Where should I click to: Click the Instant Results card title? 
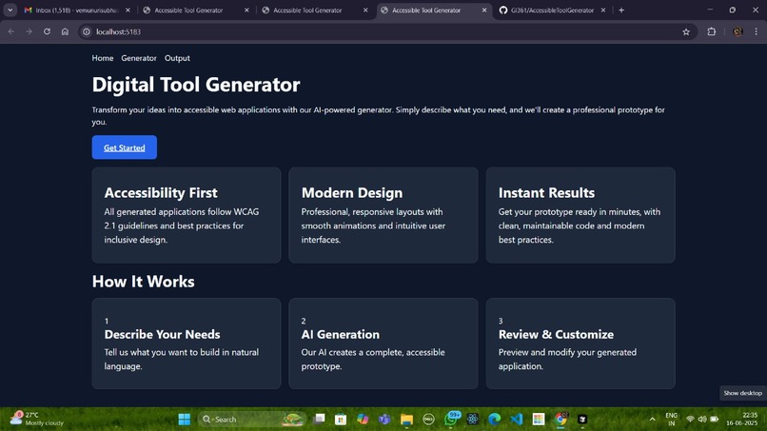pyautogui.click(x=546, y=193)
